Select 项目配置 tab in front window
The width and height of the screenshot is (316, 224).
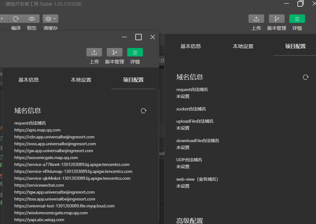(x=133, y=80)
